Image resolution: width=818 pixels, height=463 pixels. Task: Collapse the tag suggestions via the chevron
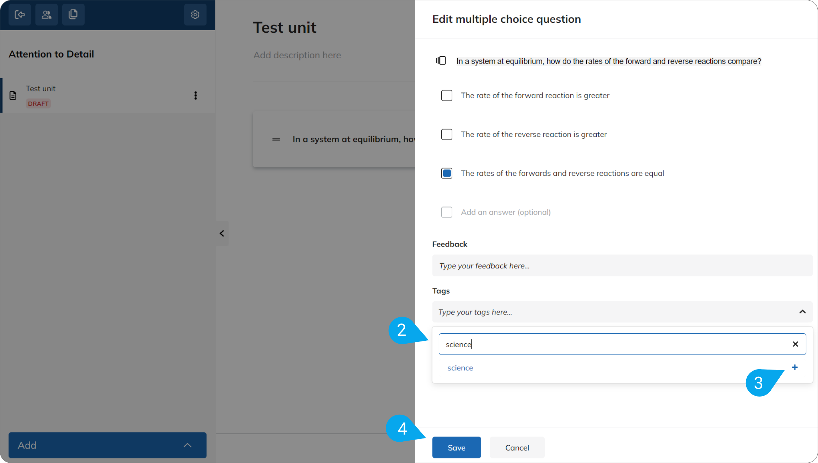pos(802,312)
